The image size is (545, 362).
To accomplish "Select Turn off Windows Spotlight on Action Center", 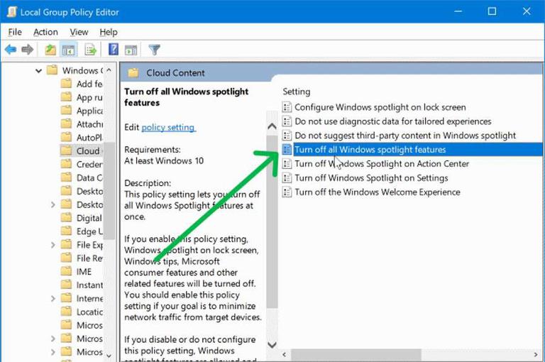I will click(382, 164).
